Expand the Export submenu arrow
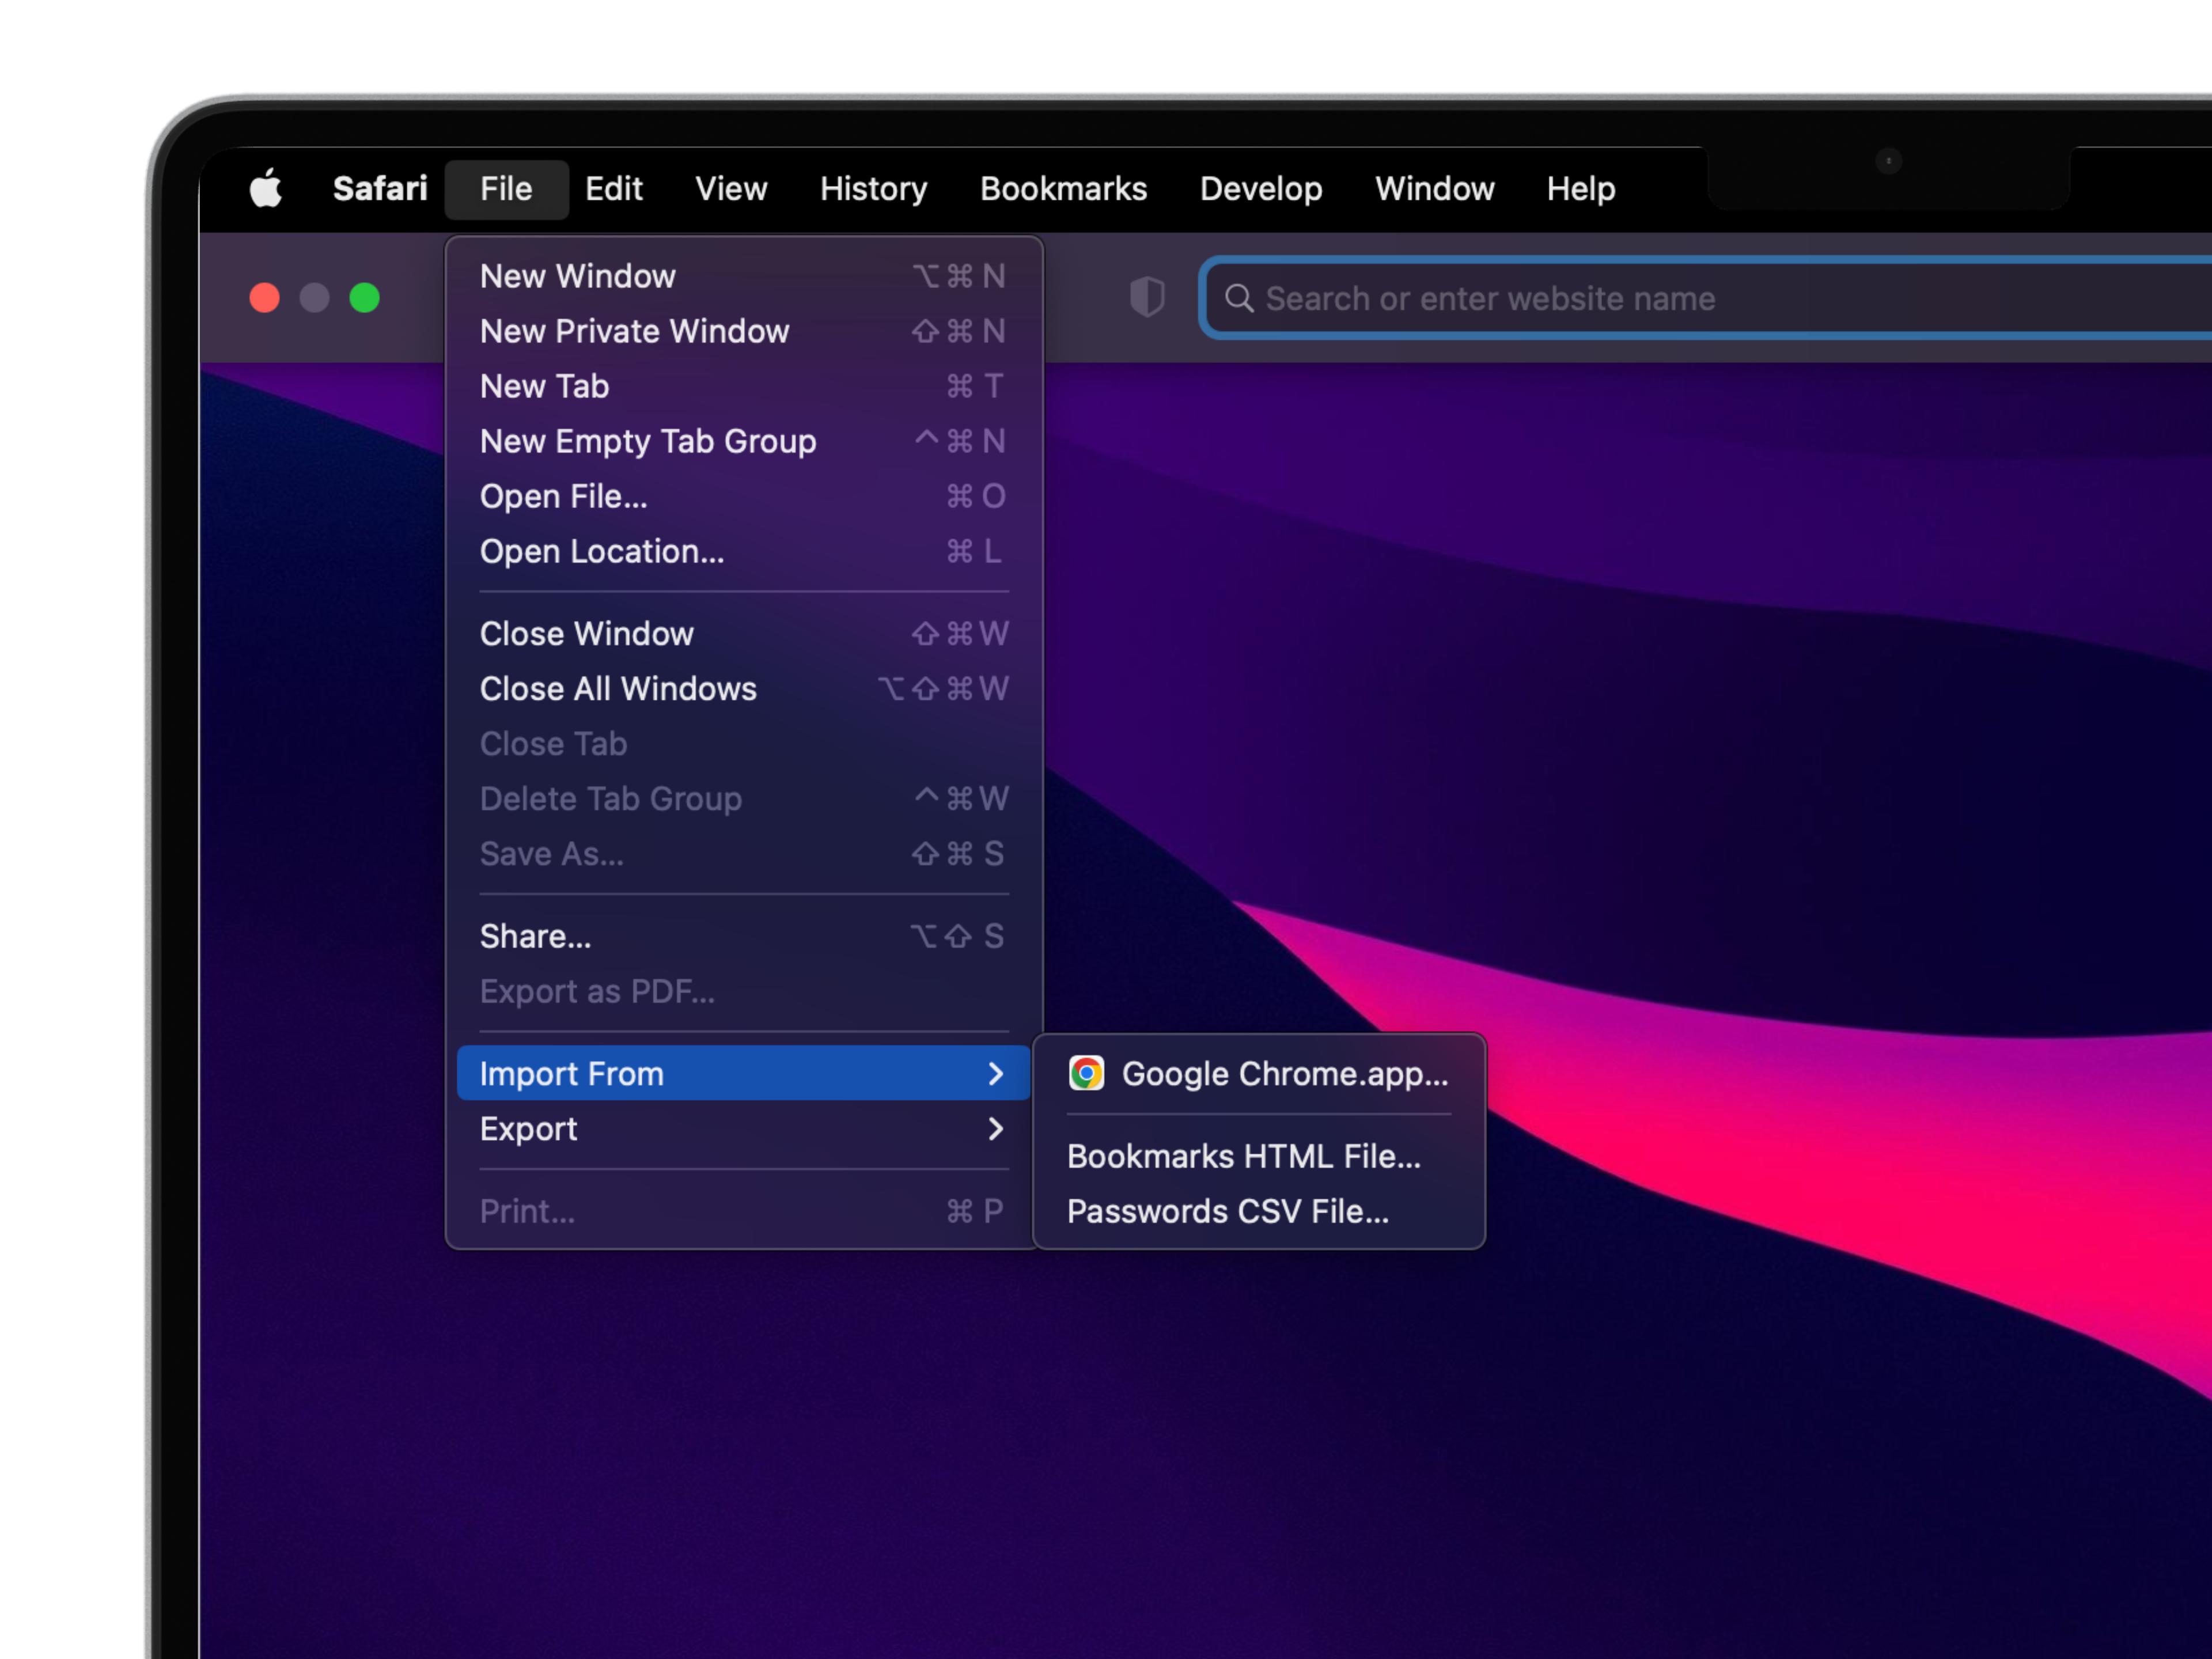Image resolution: width=2212 pixels, height=1659 pixels. (995, 1129)
